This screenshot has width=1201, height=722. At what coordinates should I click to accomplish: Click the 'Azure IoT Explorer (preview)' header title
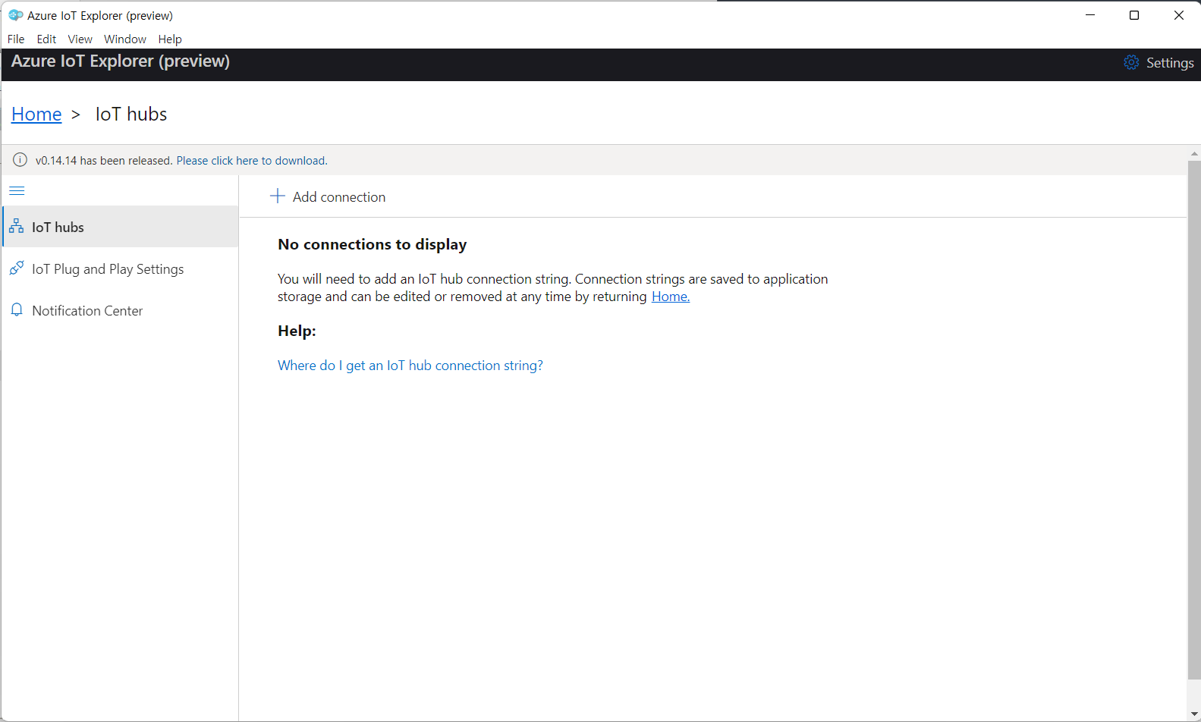(x=121, y=61)
